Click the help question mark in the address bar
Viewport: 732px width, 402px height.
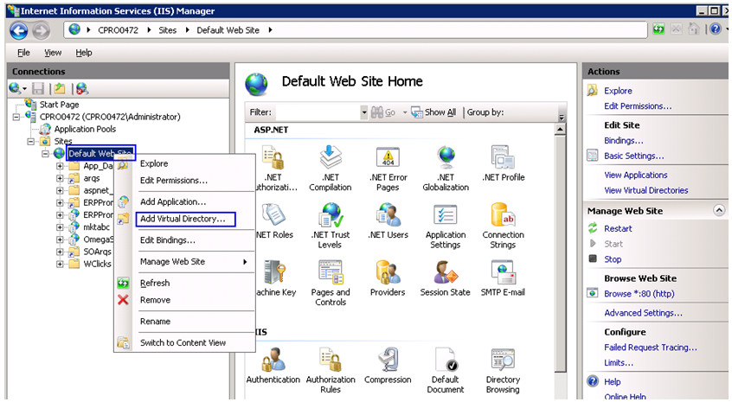click(716, 29)
